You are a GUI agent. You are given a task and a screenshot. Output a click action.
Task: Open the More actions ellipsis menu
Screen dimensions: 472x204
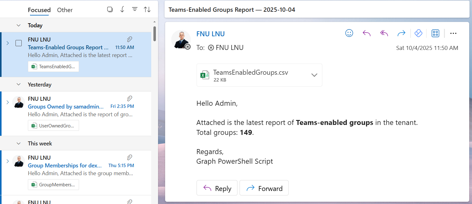point(453,33)
